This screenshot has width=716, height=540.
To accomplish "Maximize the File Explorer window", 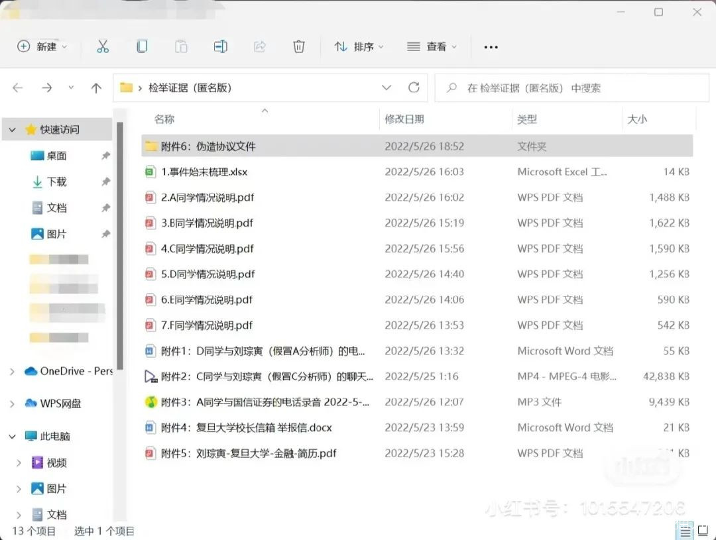I will [658, 12].
